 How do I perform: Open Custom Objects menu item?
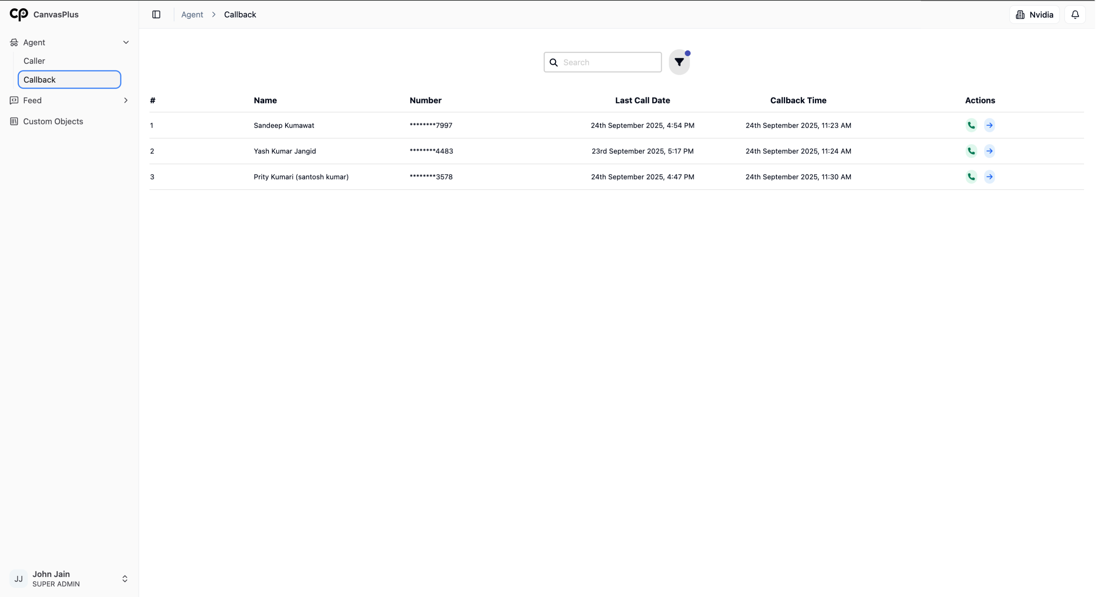tap(53, 122)
